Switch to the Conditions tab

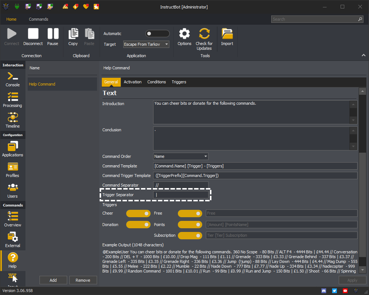click(157, 82)
